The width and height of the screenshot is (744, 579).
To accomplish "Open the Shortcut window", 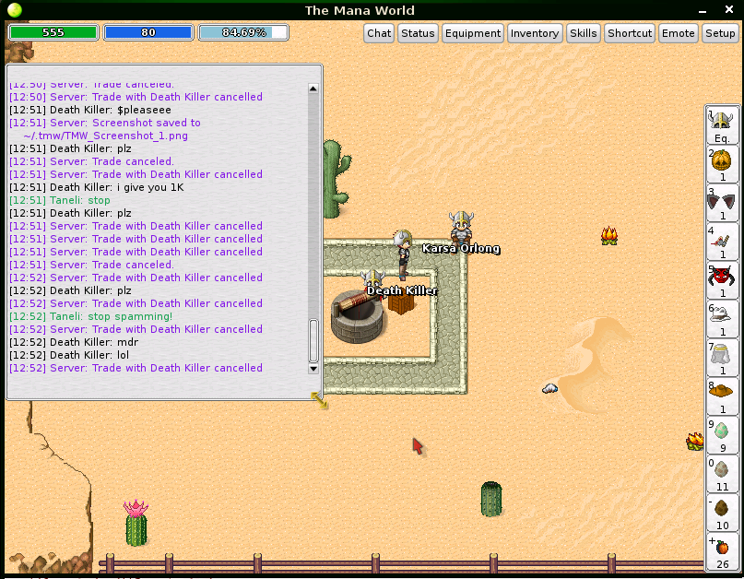I will (629, 33).
